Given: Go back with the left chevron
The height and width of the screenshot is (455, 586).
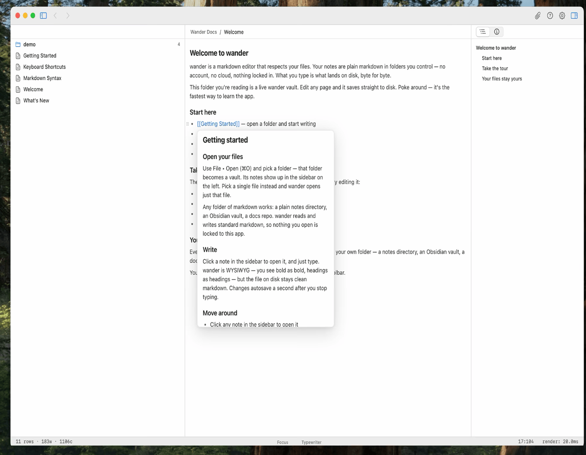Looking at the screenshot, I should [x=55, y=15].
